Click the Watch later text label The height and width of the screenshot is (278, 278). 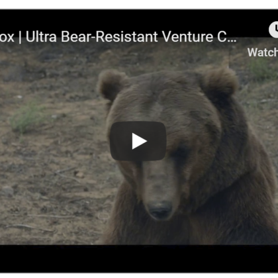(263, 52)
